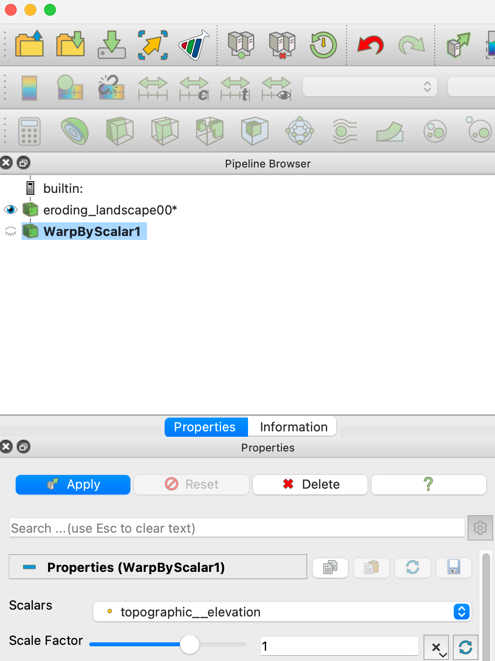Open the color palette loader icon
495x661 pixels.
(x=194, y=45)
